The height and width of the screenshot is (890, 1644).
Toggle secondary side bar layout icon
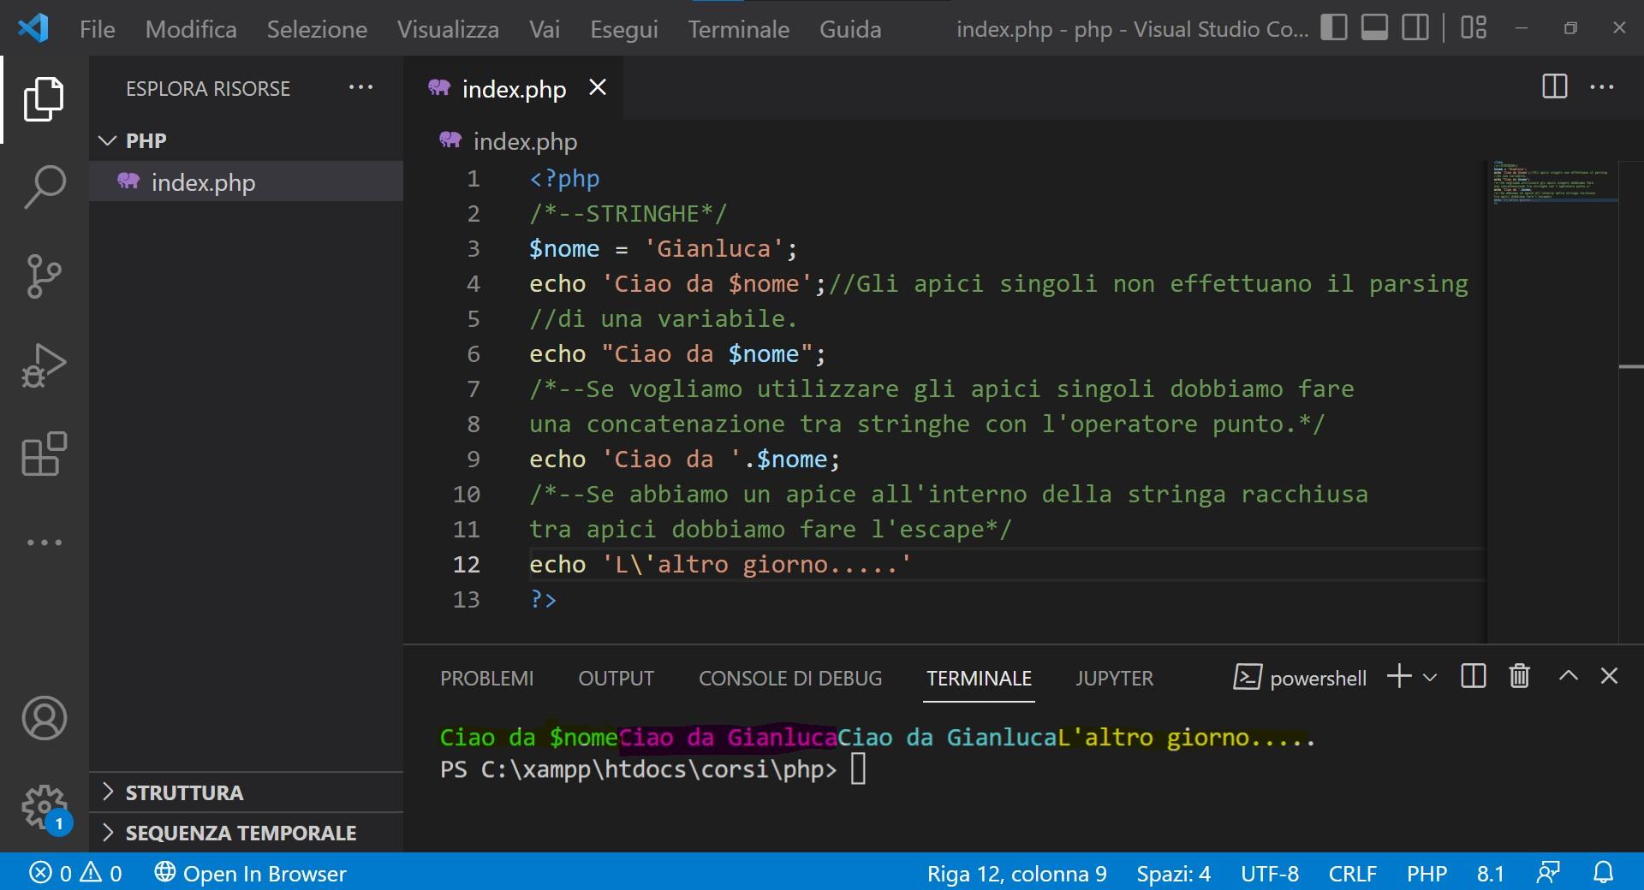(x=1415, y=27)
